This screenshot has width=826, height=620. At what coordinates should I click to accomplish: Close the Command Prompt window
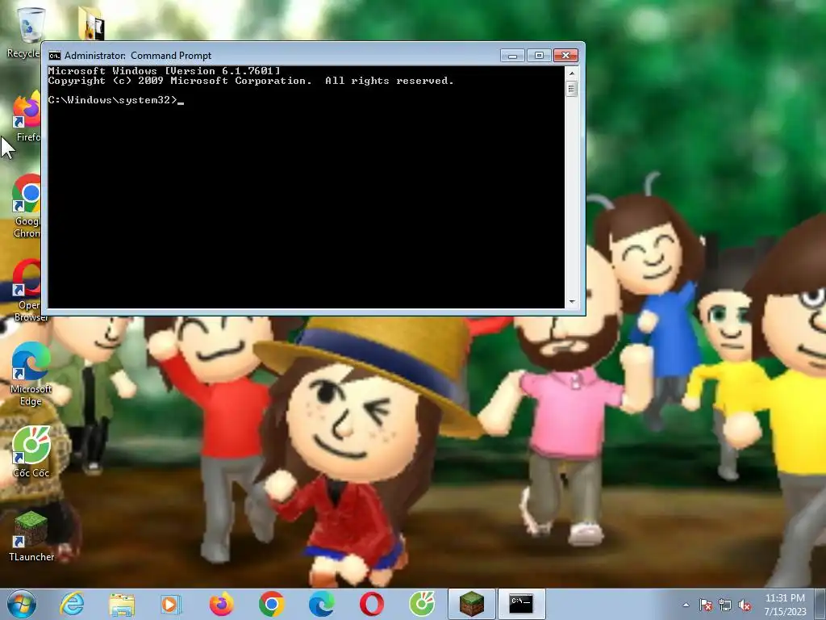pyautogui.click(x=565, y=56)
